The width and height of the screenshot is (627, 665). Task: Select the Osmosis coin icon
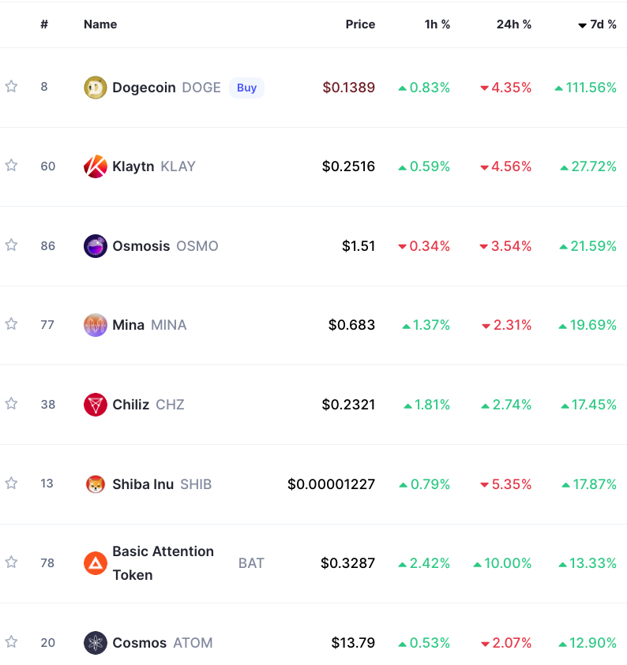tap(96, 246)
